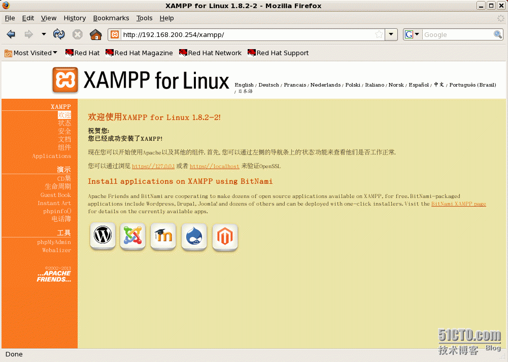The width and height of the screenshot is (508, 362).
Task: Switch language to Norsk
Action: tap(396, 85)
